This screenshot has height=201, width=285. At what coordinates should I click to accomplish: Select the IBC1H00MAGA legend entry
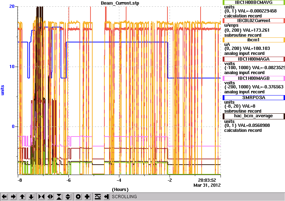[254, 59]
